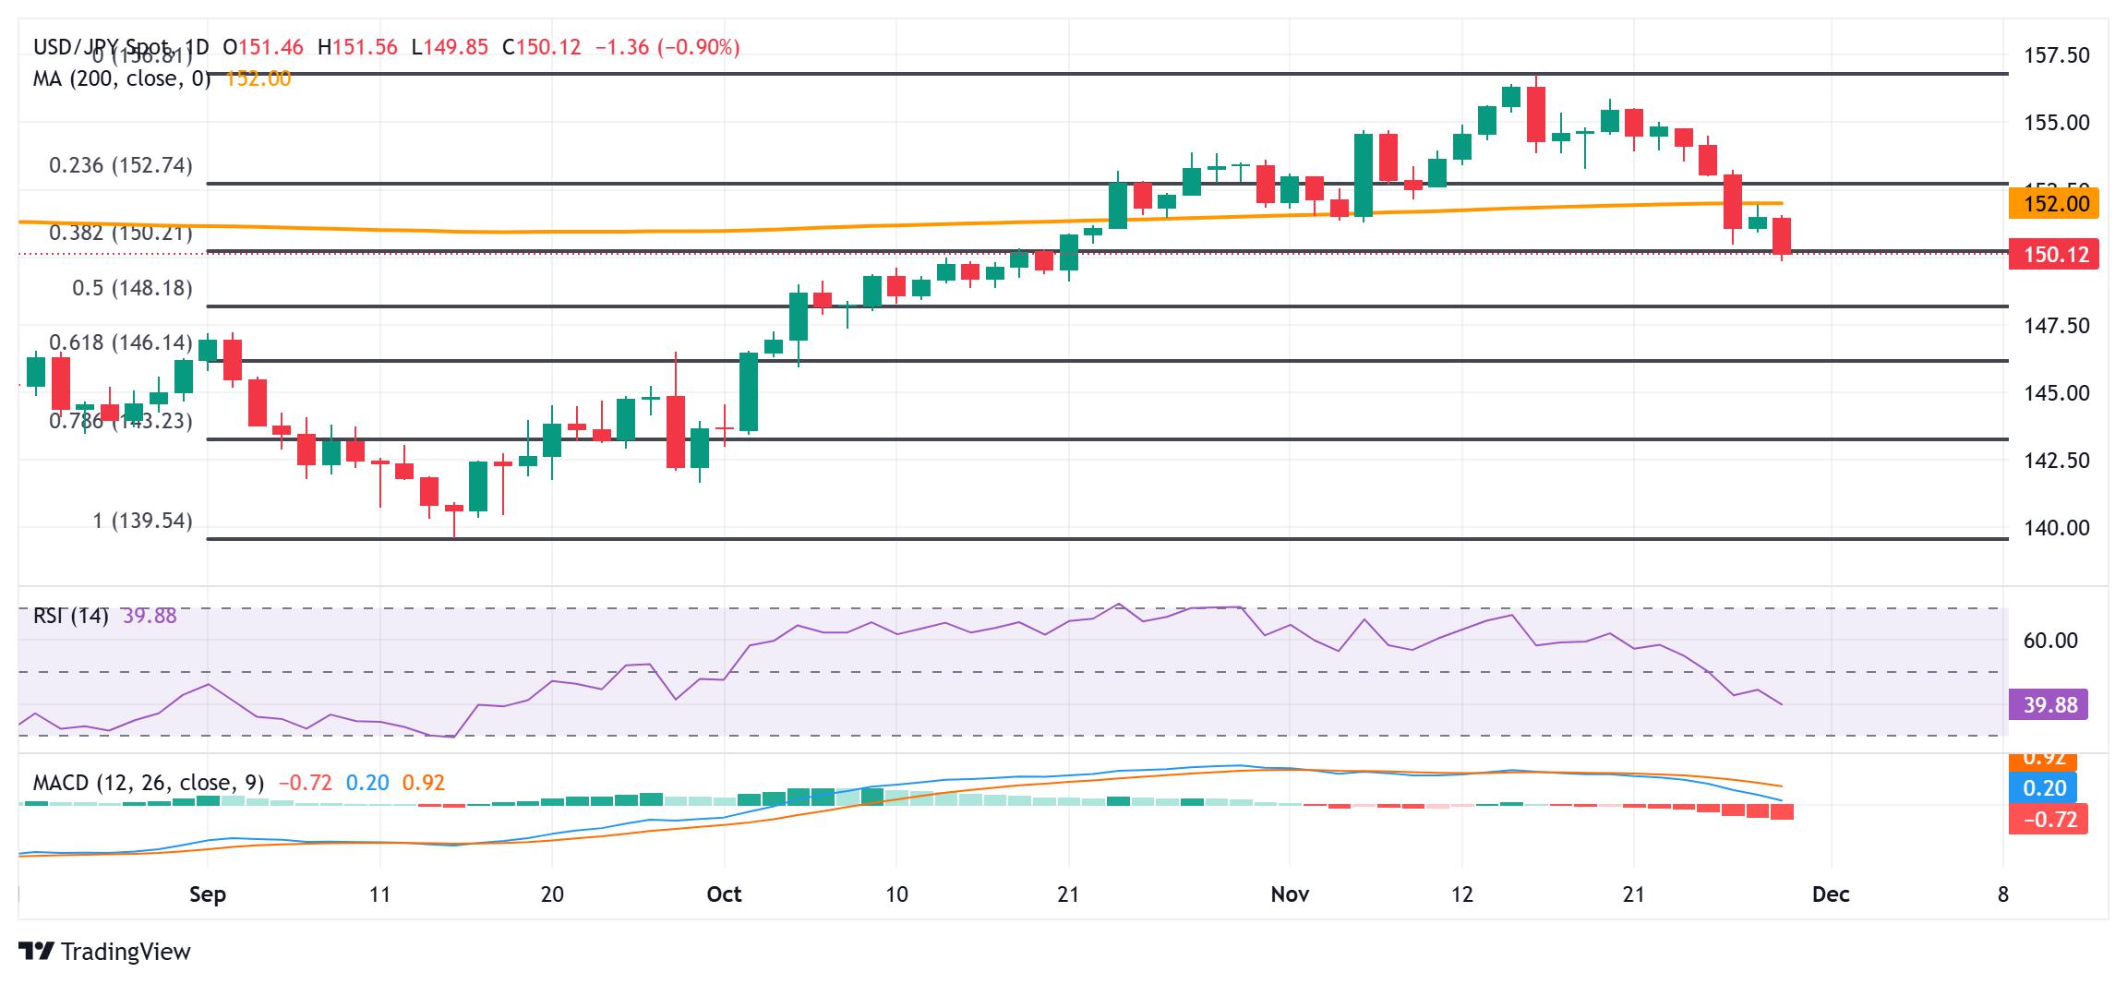This screenshot has height=984, width=2127.
Task: Select the 0.5 (148.18) Fibonacci level label
Action: tap(133, 288)
